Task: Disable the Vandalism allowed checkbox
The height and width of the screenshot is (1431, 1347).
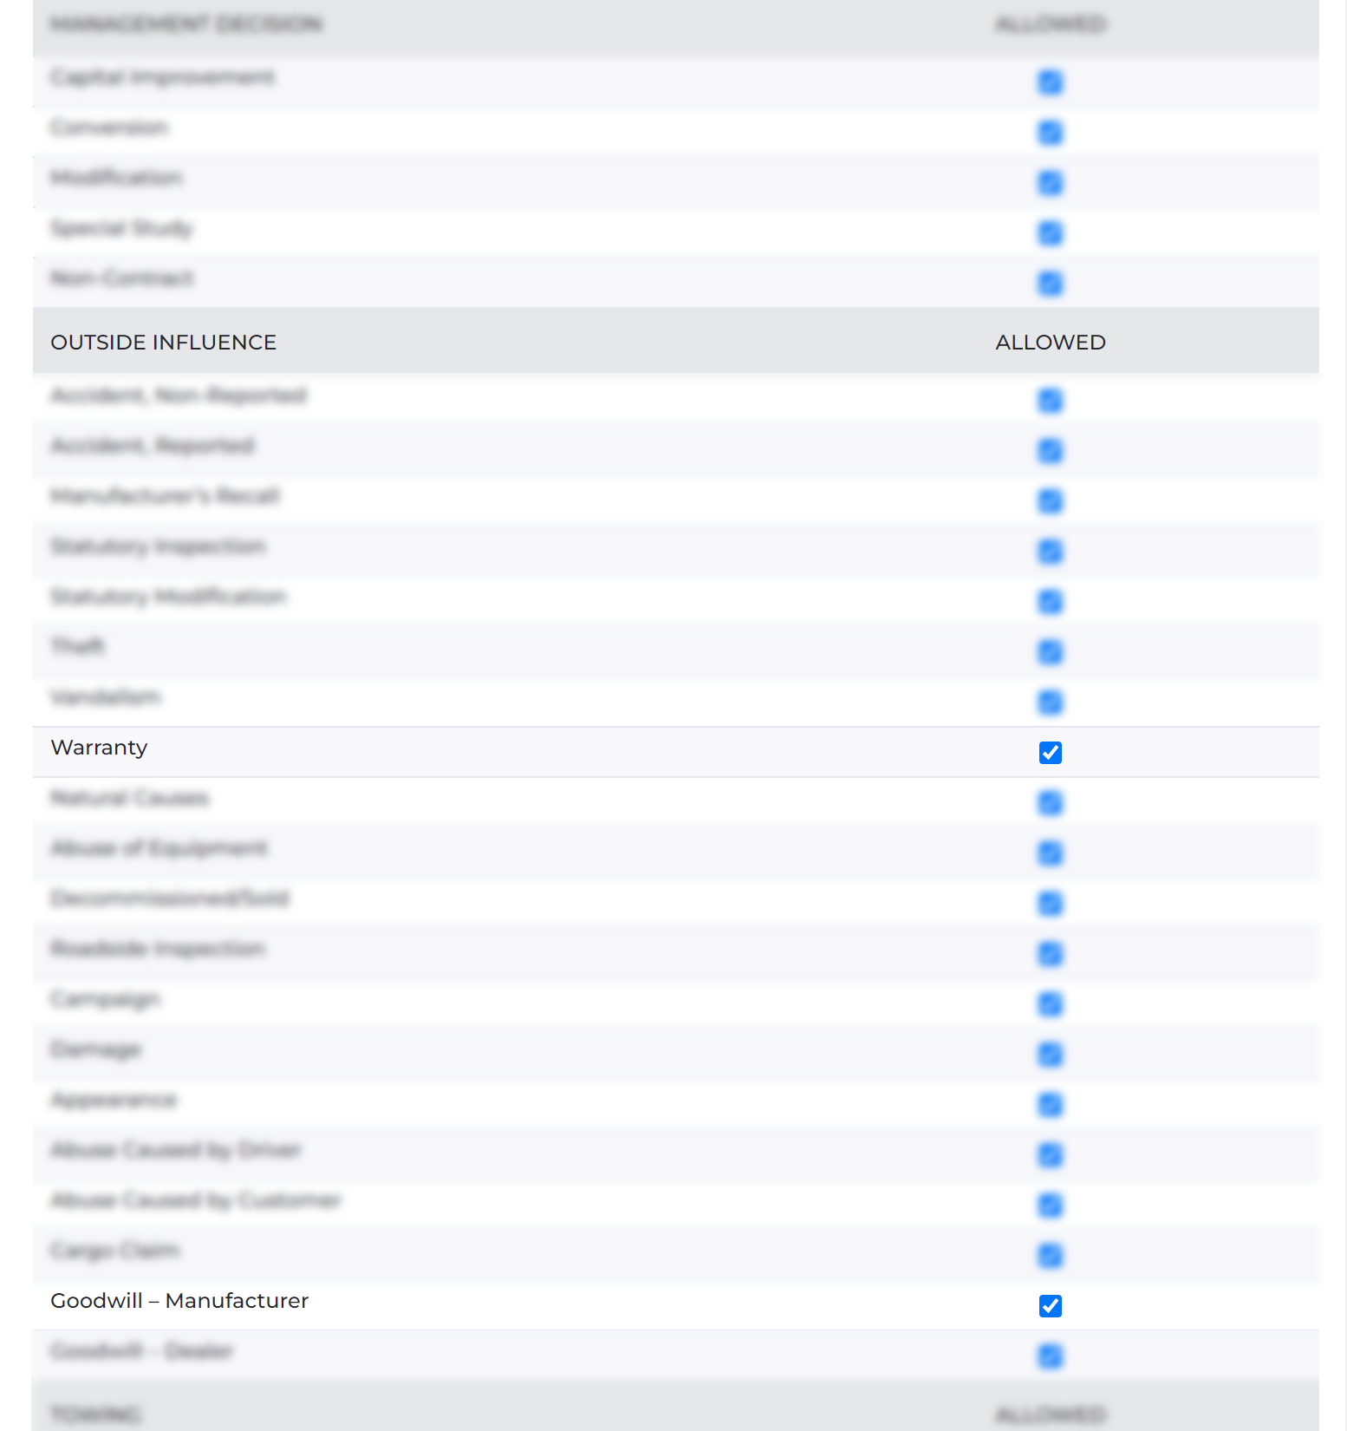Action: coord(1050,702)
